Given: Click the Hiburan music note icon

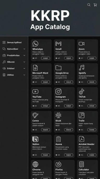Looking at the screenshot, I should 4,62.
